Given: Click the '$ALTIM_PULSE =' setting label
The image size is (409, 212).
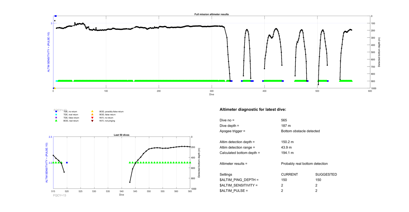Looking at the screenshot, I should [x=234, y=191].
